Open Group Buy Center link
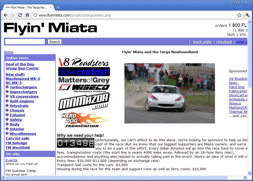 [22, 68]
